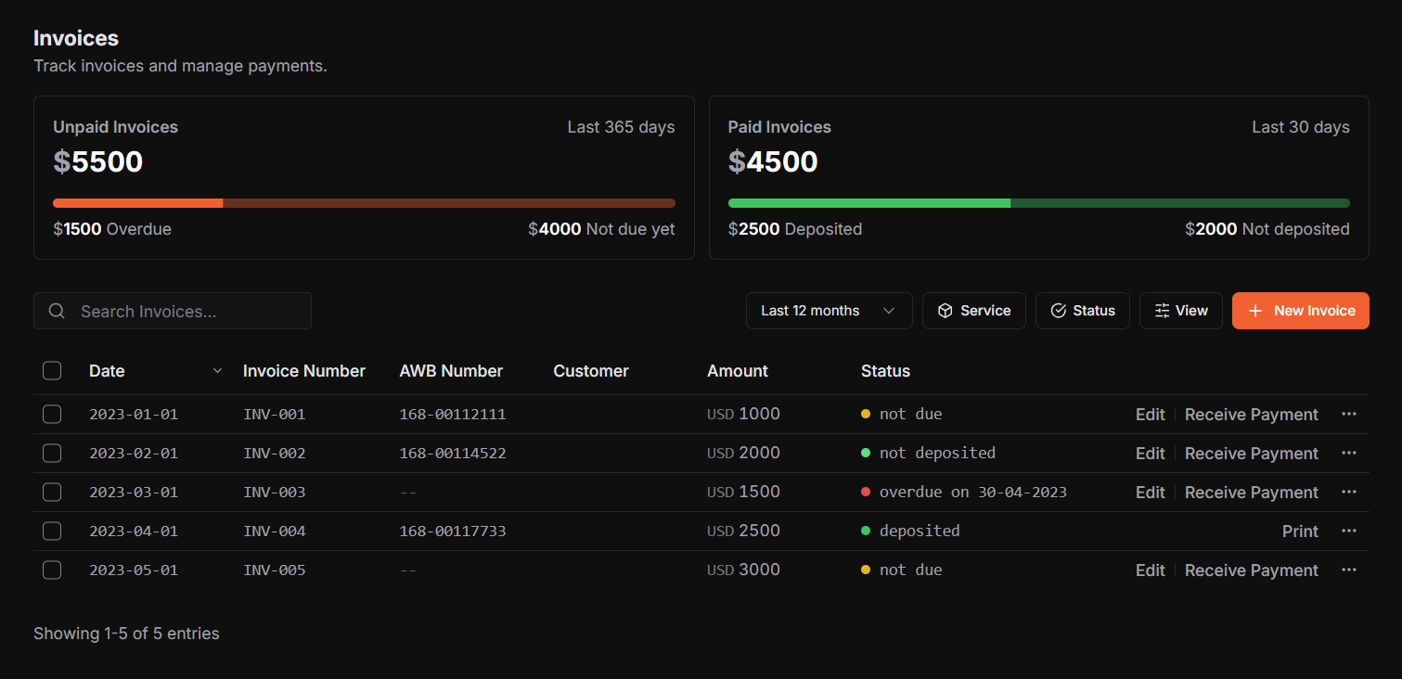The width and height of the screenshot is (1402, 679).
Task: Open the Last 12 months dropdown
Action: (x=829, y=310)
